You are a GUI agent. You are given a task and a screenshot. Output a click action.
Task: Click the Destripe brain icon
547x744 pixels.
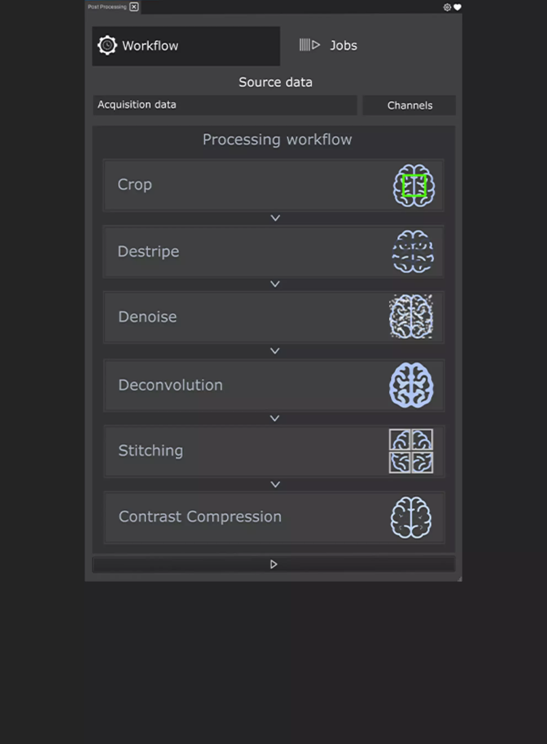(413, 252)
